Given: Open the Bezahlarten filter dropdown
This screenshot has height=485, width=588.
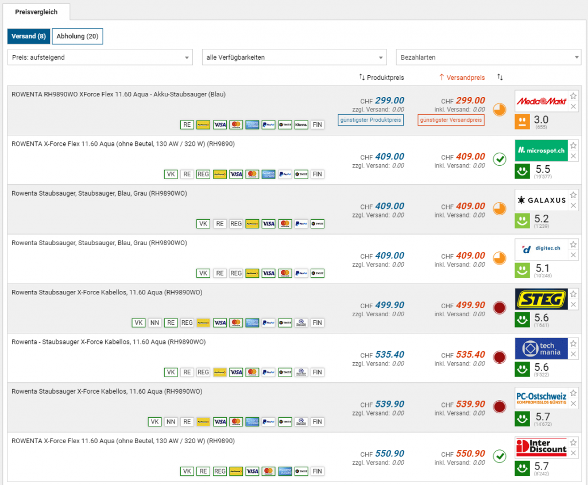Looking at the screenshot, I should click(488, 57).
